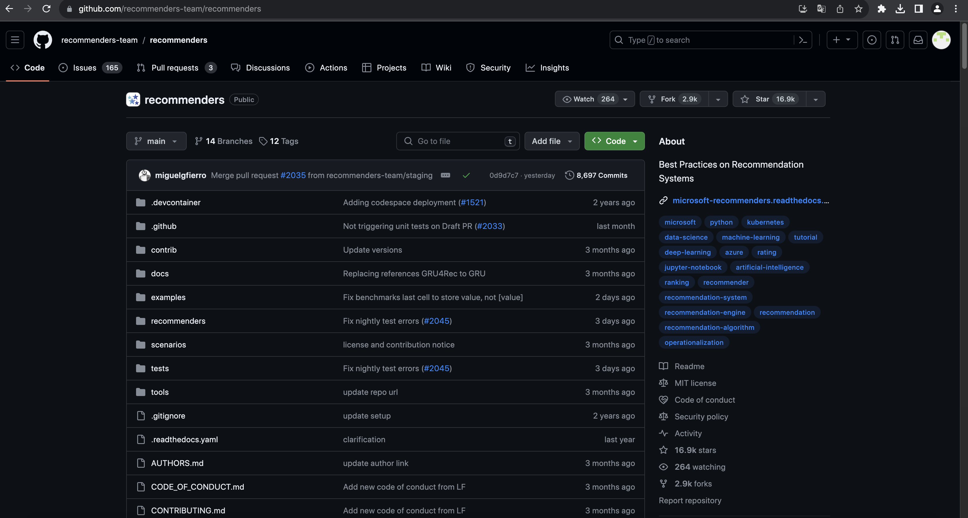Click the Wiki book icon
The height and width of the screenshot is (518, 968).
tap(426, 67)
